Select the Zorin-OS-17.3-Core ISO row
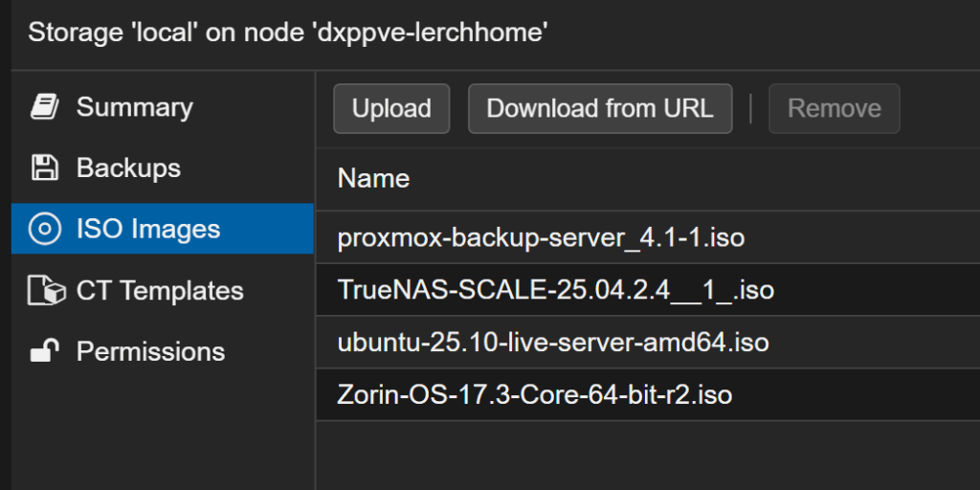This screenshot has height=490, width=980. 535,394
